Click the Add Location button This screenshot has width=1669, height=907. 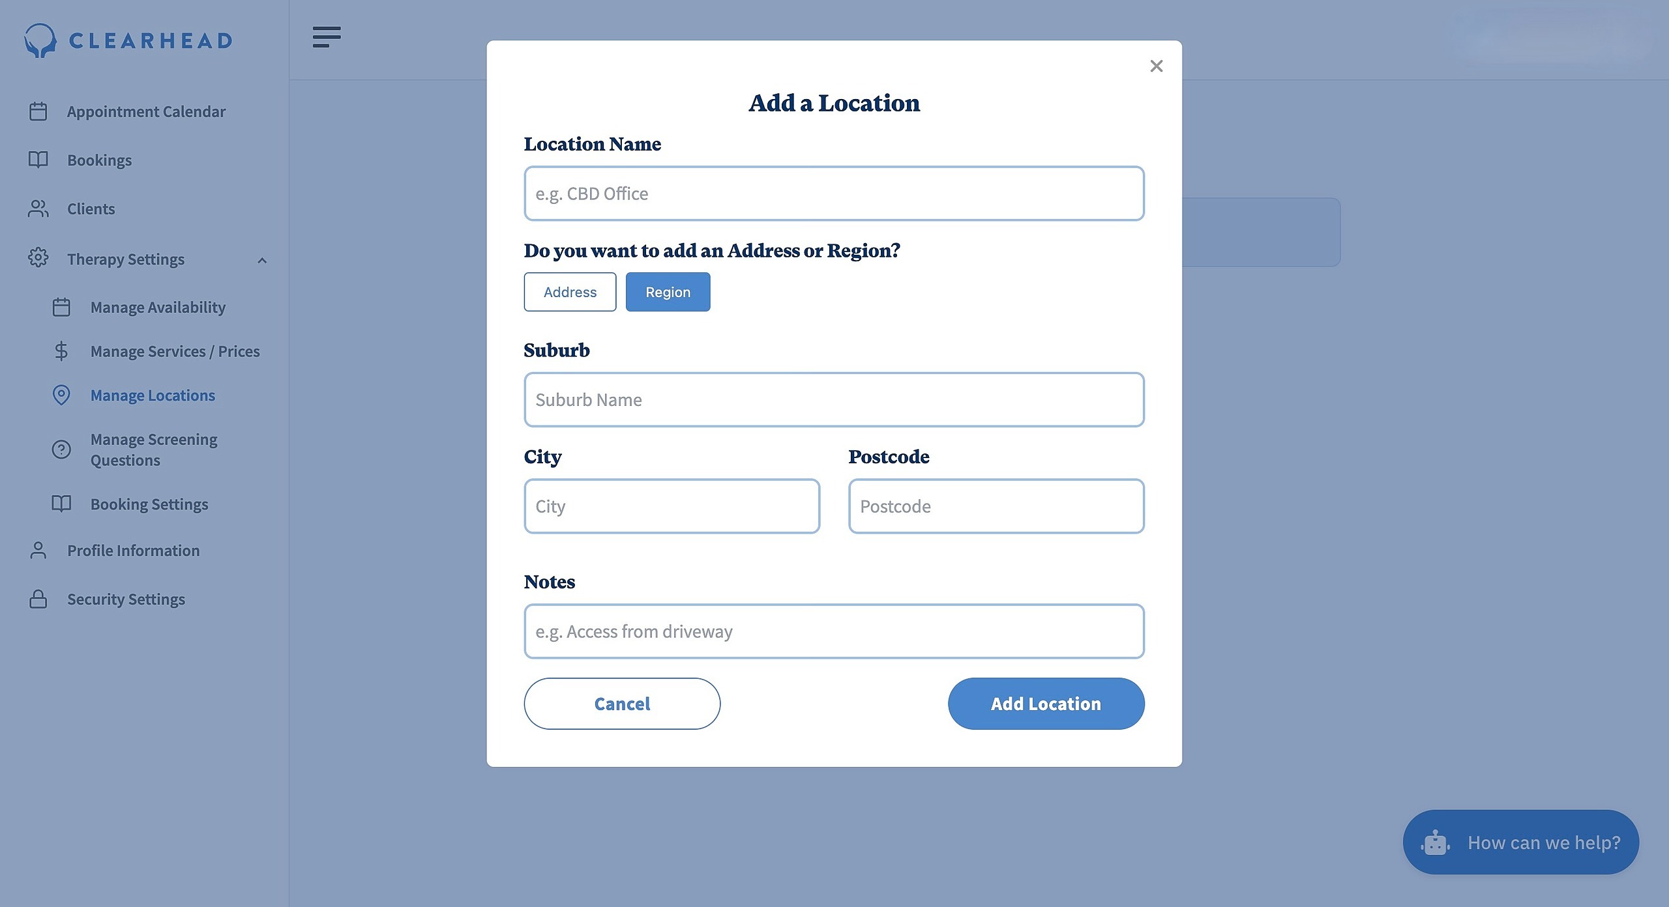click(x=1046, y=704)
